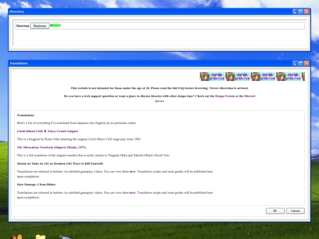The width and height of the screenshot is (319, 239).
Task: Click the Directory text field area
Action: [159, 26]
